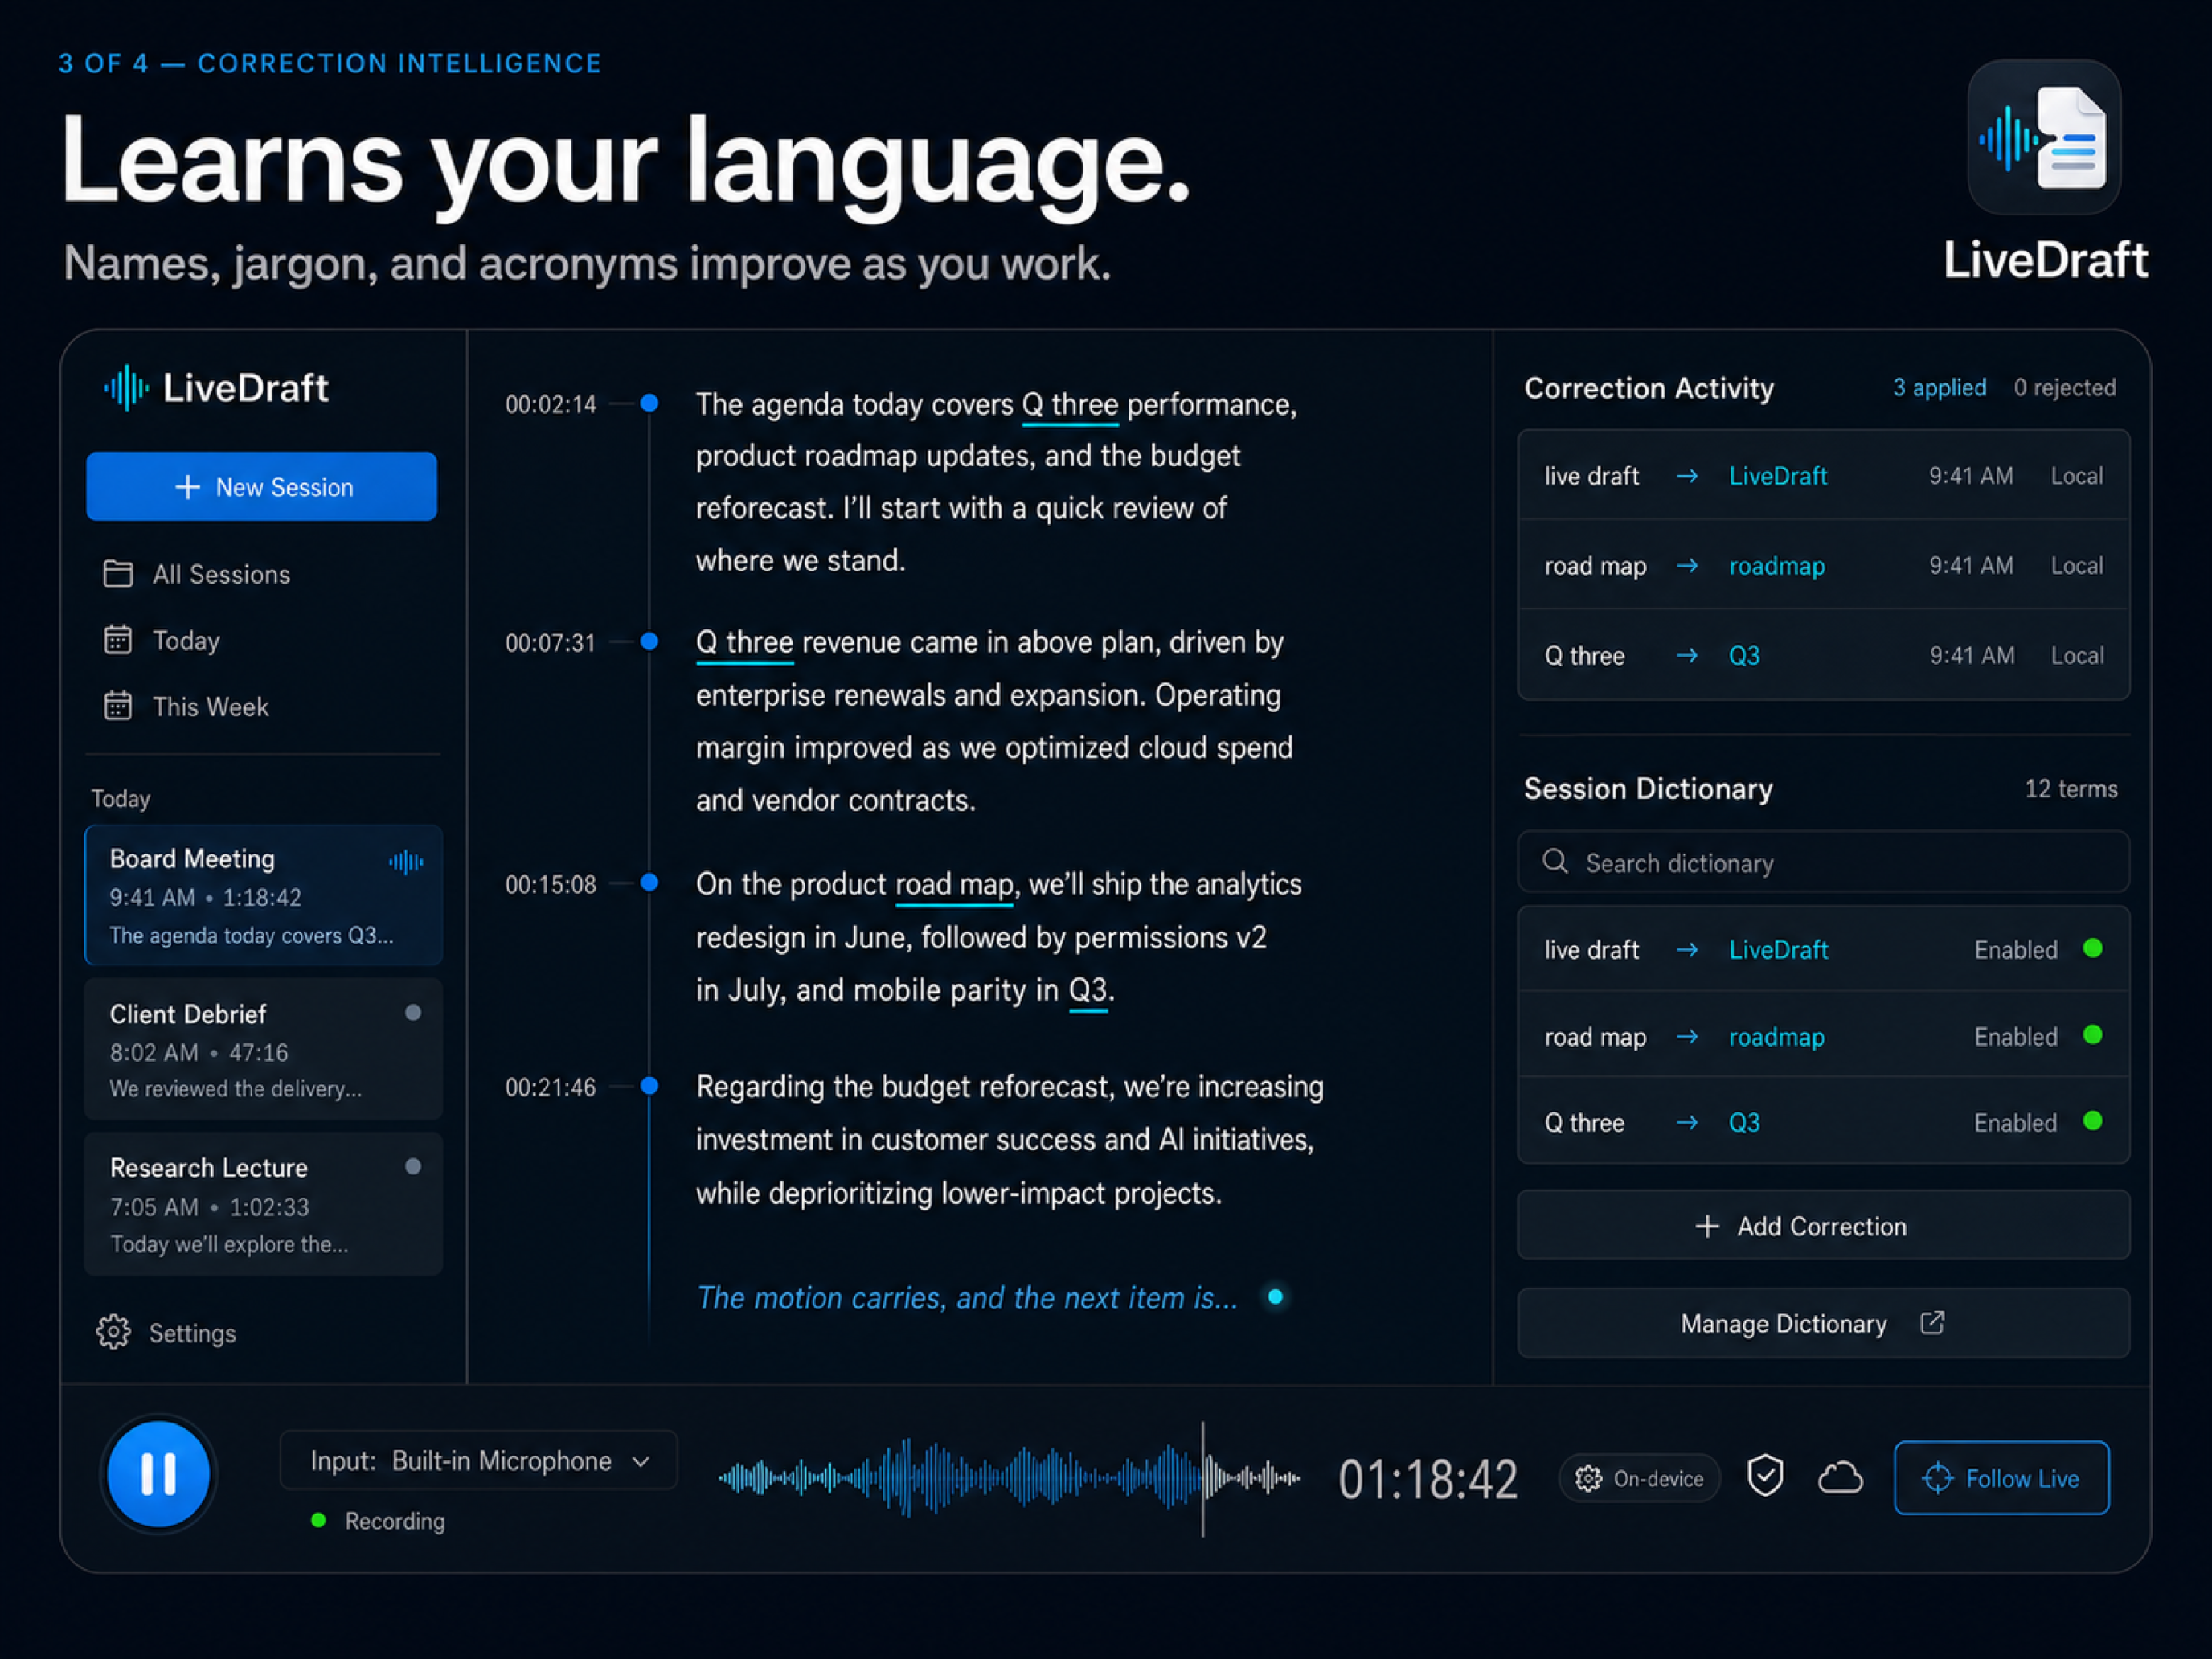Click the LiveDraft waveform logo in sidebar
This screenshot has width=2212, height=1659.
(x=126, y=388)
